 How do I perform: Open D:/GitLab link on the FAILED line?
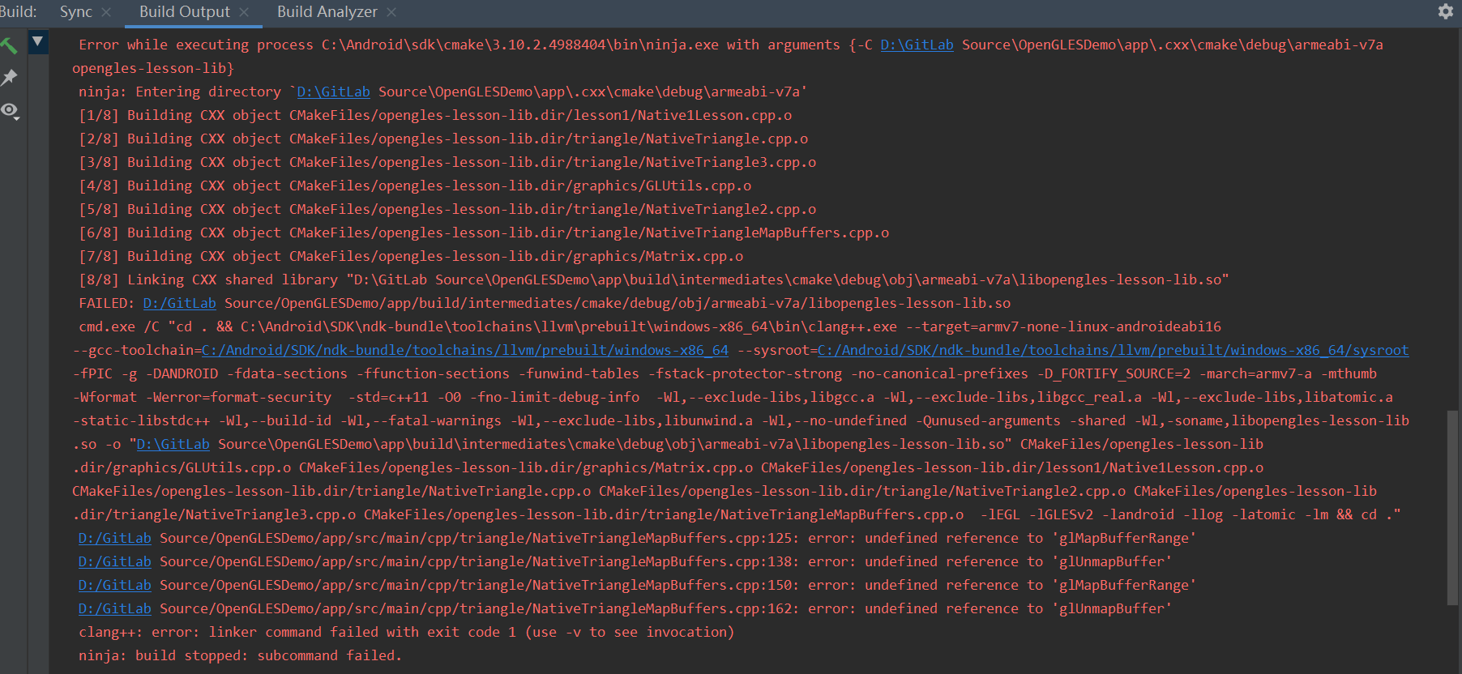pyautogui.click(x=179, y=304)
